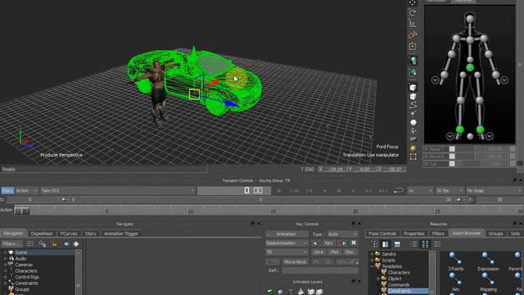Click the delete key X icon
The width and height of the screenshot is (524, 295).
point(354,243)
